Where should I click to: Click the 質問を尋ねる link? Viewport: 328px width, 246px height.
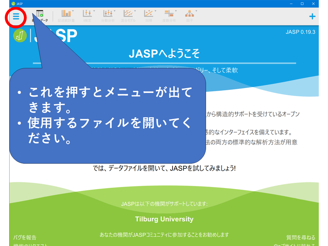pyautogui.click(x=301, y=237)
